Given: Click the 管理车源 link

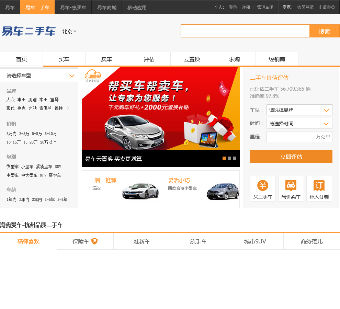Looking at the screenshot, I should [265, 7].
